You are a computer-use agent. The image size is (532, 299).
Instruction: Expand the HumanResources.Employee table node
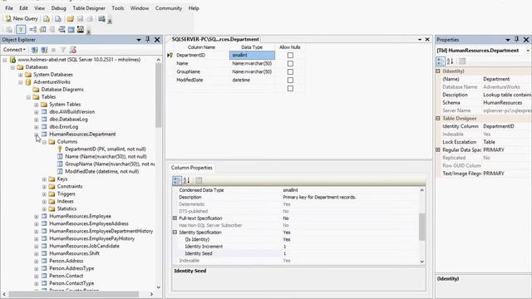coord(37,216)
